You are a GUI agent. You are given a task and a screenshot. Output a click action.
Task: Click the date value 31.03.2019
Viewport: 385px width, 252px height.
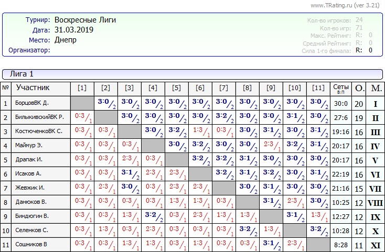coord(74,30)
